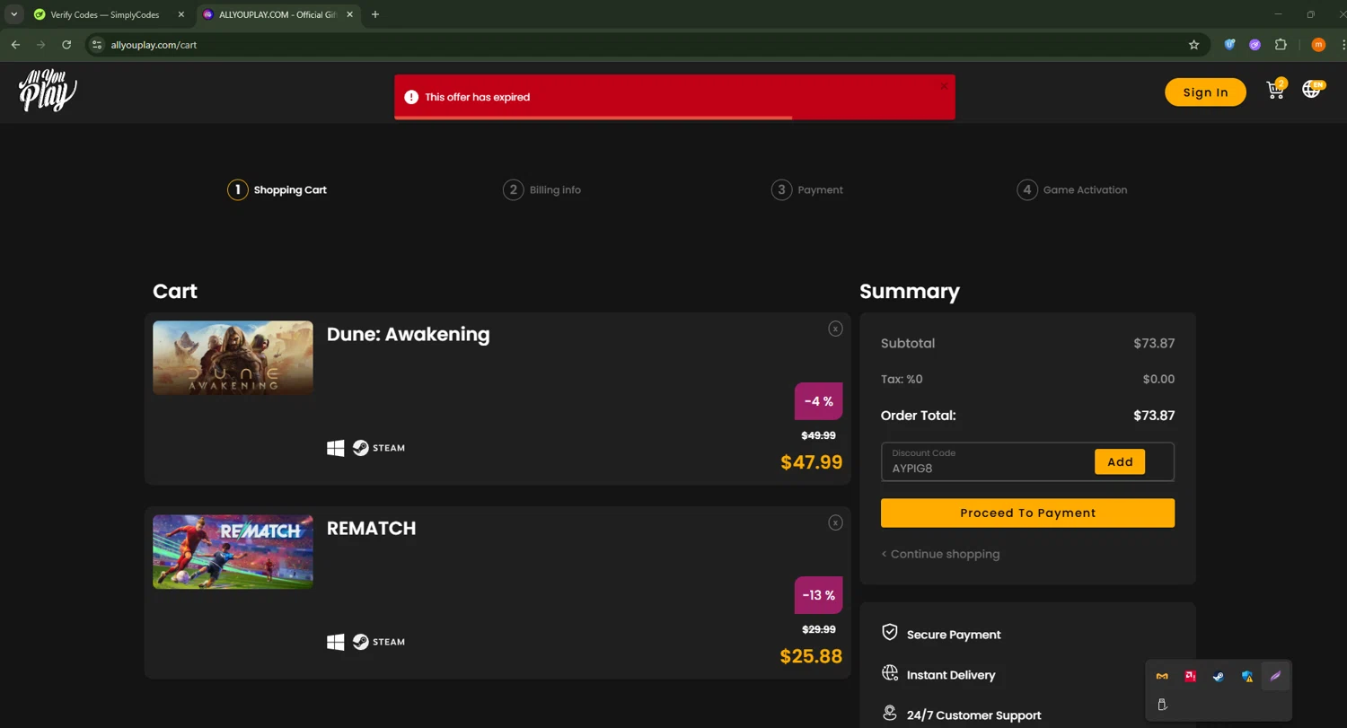1347x728 pixels.
Task: Click the $47.99 price of Dune: Awakening
Action: click(812, 462)
